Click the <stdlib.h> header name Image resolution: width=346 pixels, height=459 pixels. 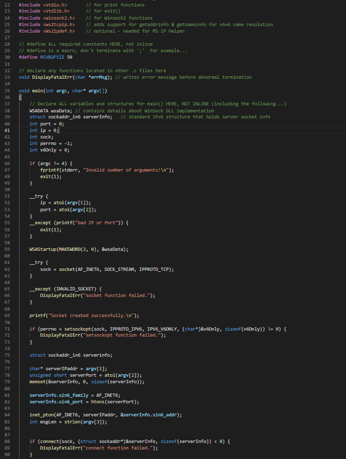[56, 11]
